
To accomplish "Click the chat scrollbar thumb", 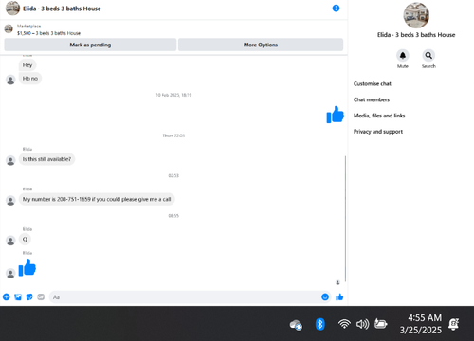I will point(345,219).
